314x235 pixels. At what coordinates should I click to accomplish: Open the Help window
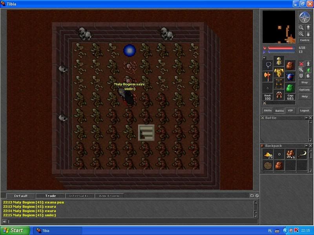305,96
